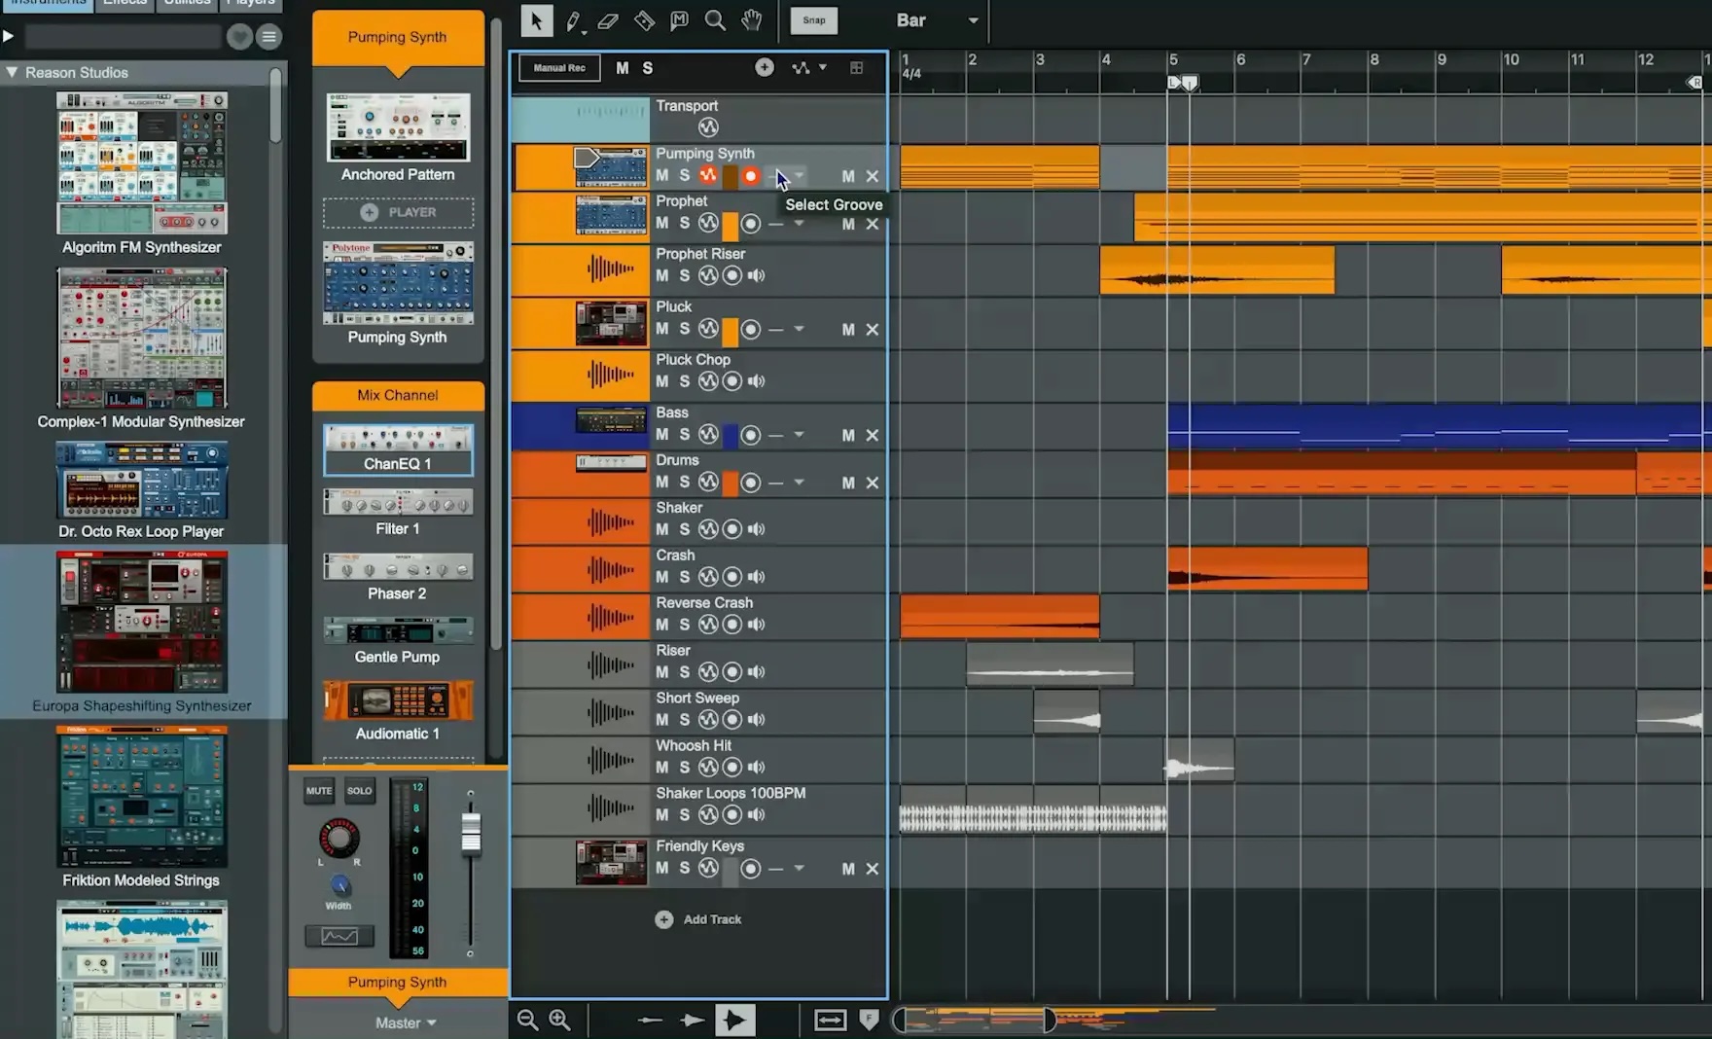Select the Pencil tool in the toolbar

[574, 20]
